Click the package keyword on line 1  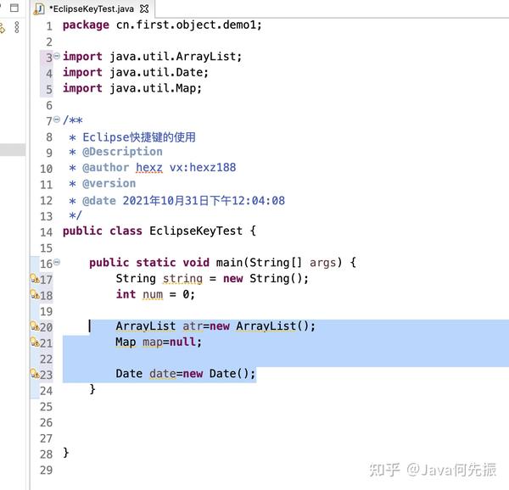coord(86,25)
